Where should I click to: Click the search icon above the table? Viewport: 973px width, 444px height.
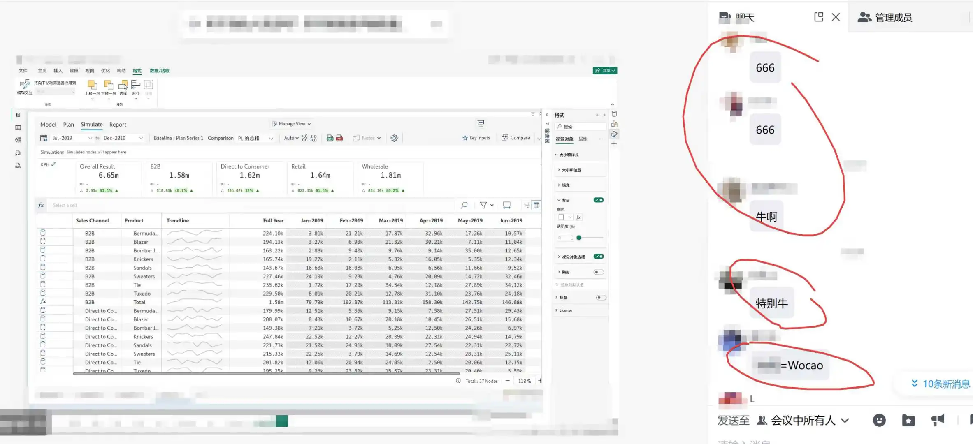[x=464, y=205]
